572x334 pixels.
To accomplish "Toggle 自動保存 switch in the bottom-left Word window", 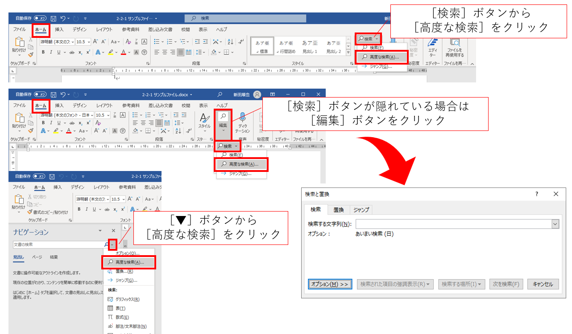I will point(41,176).
